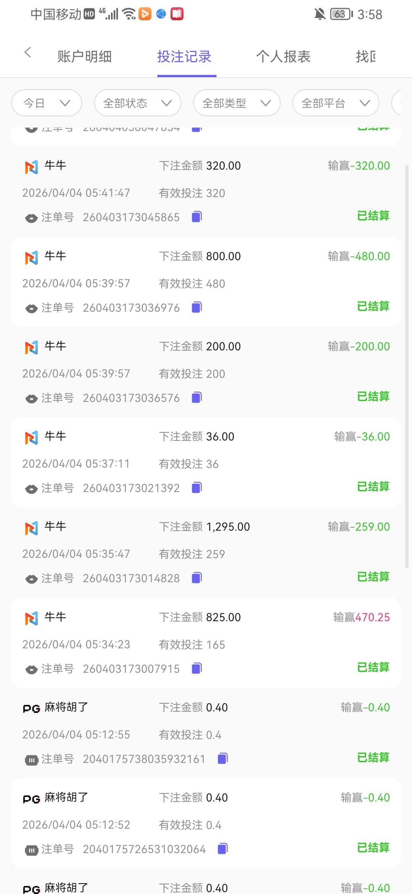Tap the back arrow icon
The height and width of the screenshot is (894, 412).
click(27, 52)
